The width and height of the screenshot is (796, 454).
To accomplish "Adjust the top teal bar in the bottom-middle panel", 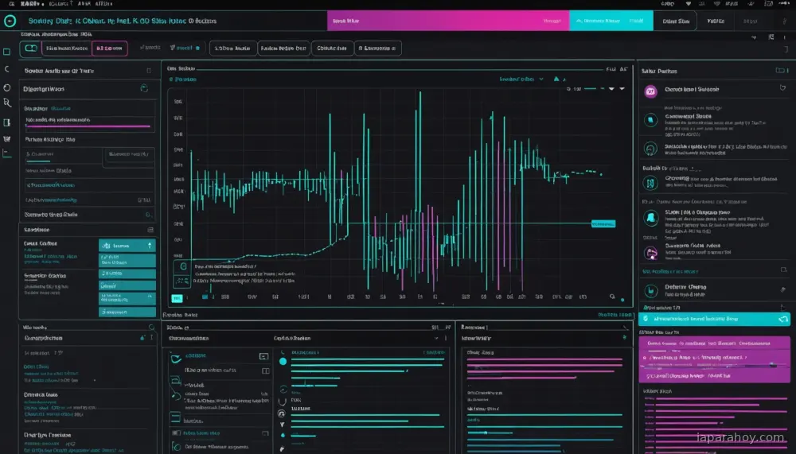I will click(368, 359).
